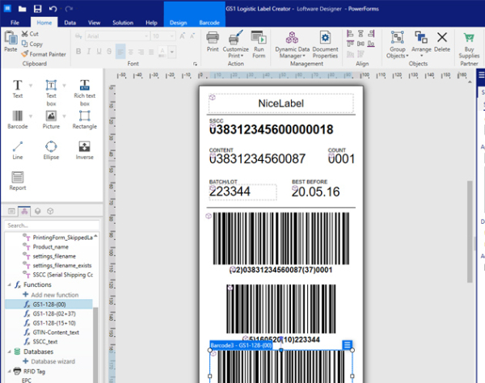This screenshot has width=485, height=383.
Task: Undo the last action
Action: (x=53, y=9)
